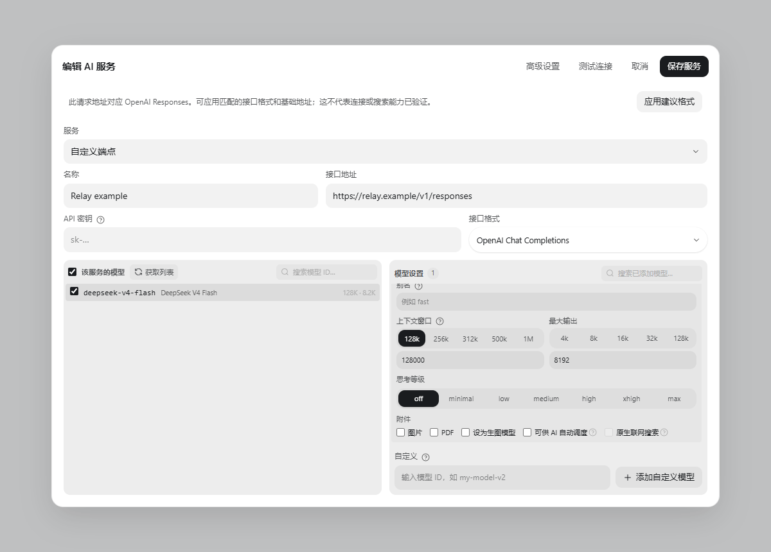Screen dimensions: 771x552
Task: Select the 4k max output option
Action: pyautogui.click(x=564, y=338)
